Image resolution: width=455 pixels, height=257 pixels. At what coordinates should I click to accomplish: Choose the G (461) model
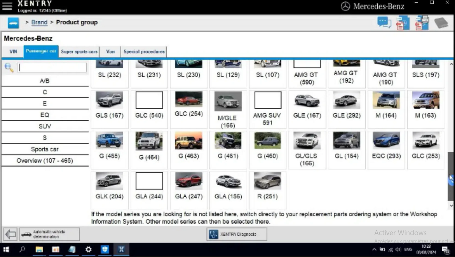pos(228,150)
